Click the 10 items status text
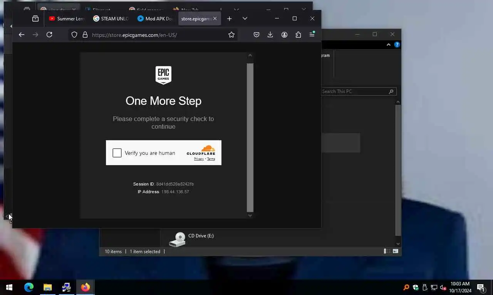 113,252
